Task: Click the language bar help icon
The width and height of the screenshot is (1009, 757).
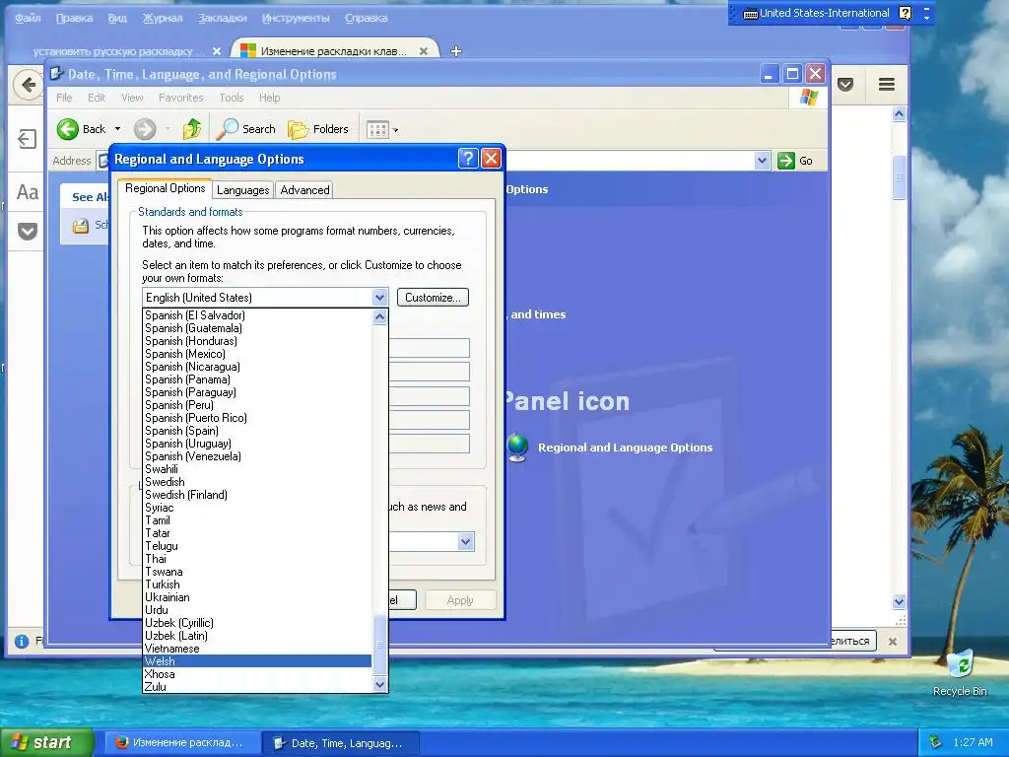Action: pyautogui.click(x=905, y=13)
